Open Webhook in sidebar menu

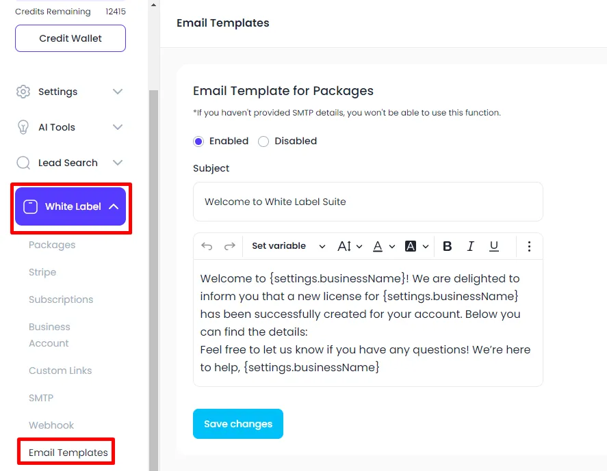(51, 425)
